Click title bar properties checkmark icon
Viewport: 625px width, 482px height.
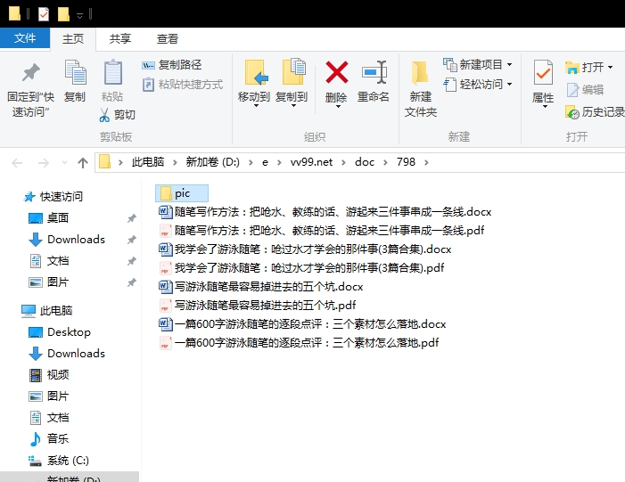click(44, 14)
